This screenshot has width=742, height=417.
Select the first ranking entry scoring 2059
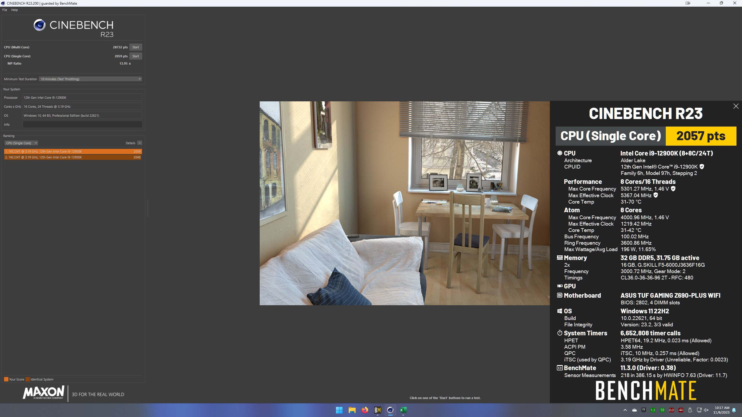coord(73,151)
